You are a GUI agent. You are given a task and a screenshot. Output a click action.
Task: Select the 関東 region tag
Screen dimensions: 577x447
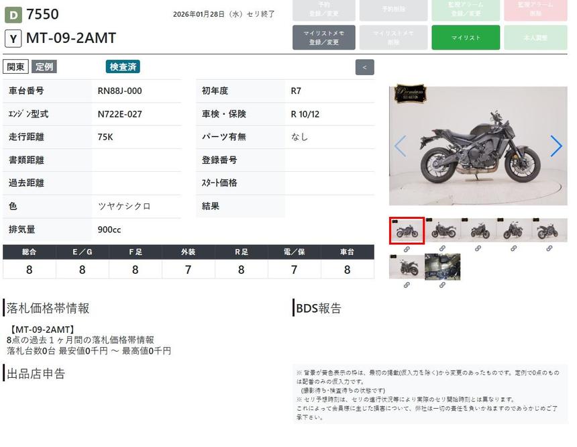(x=16, y=66)
